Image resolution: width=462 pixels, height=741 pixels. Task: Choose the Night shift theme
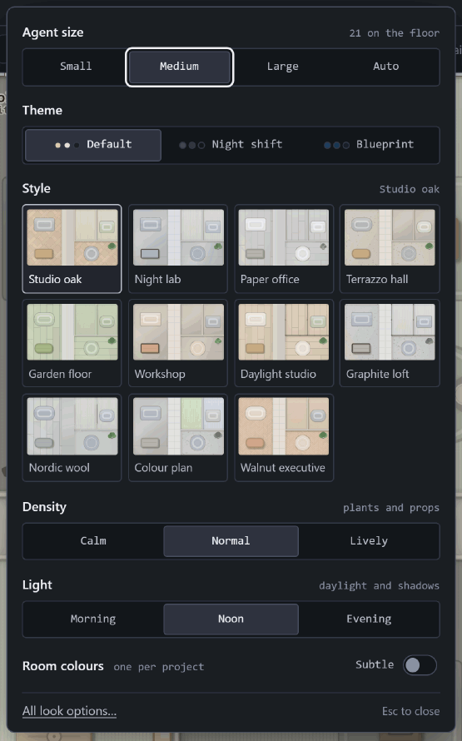[x=231, y=145]
